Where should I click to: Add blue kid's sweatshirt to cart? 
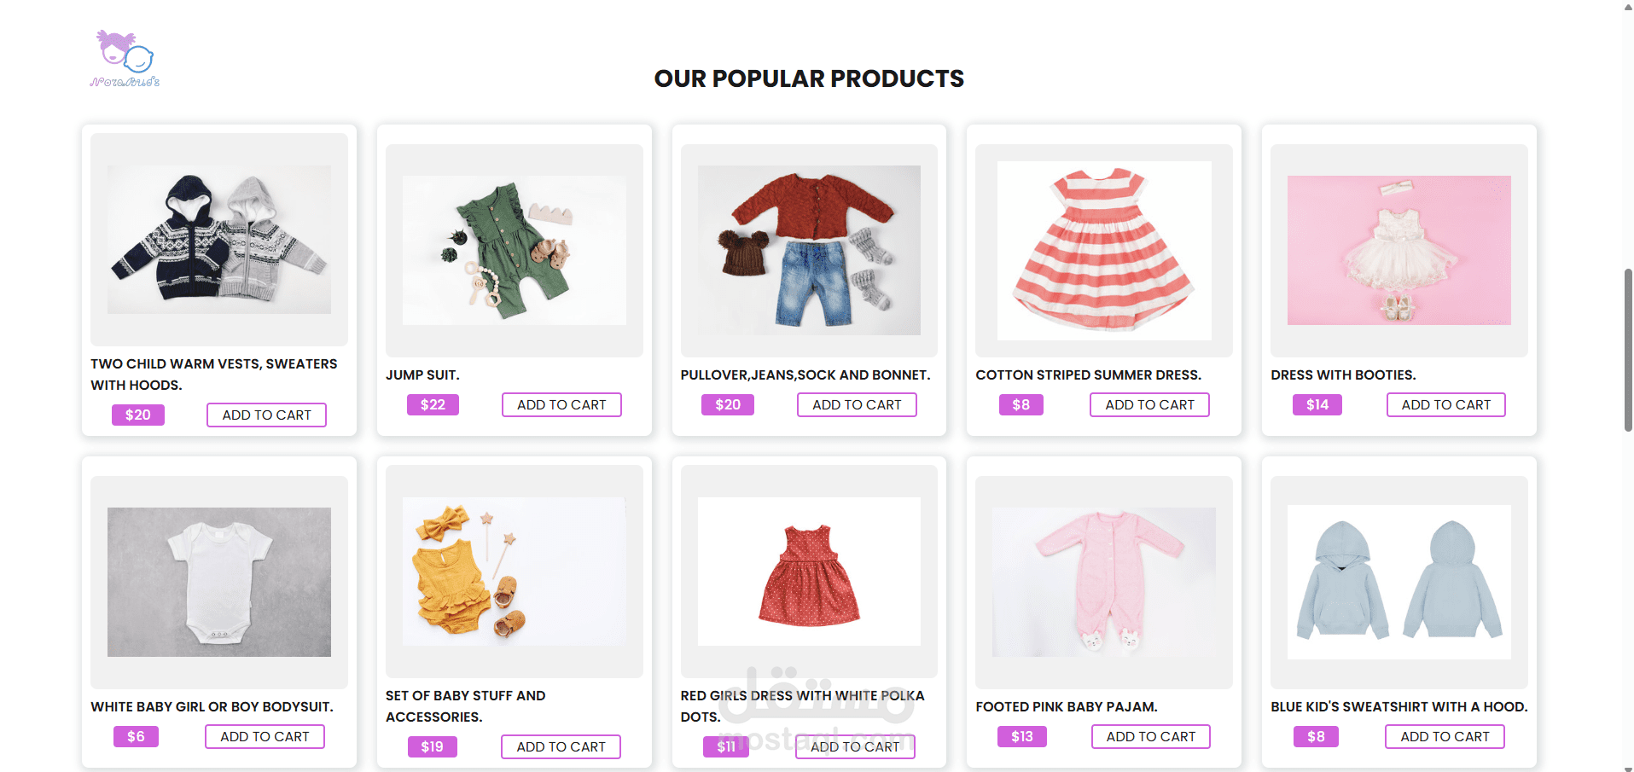pos(1444,736)
